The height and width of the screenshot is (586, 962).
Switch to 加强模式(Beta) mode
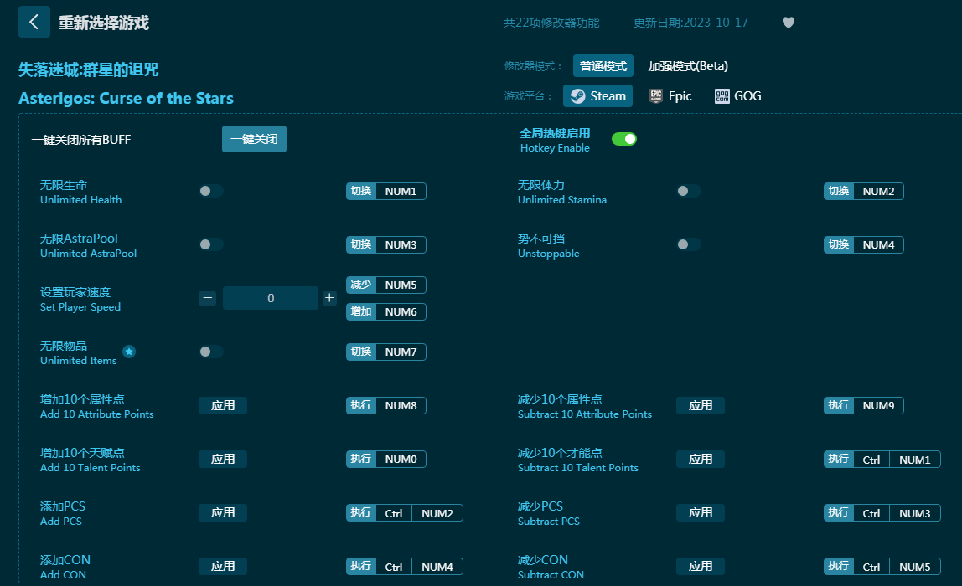(x=688, y=66)
